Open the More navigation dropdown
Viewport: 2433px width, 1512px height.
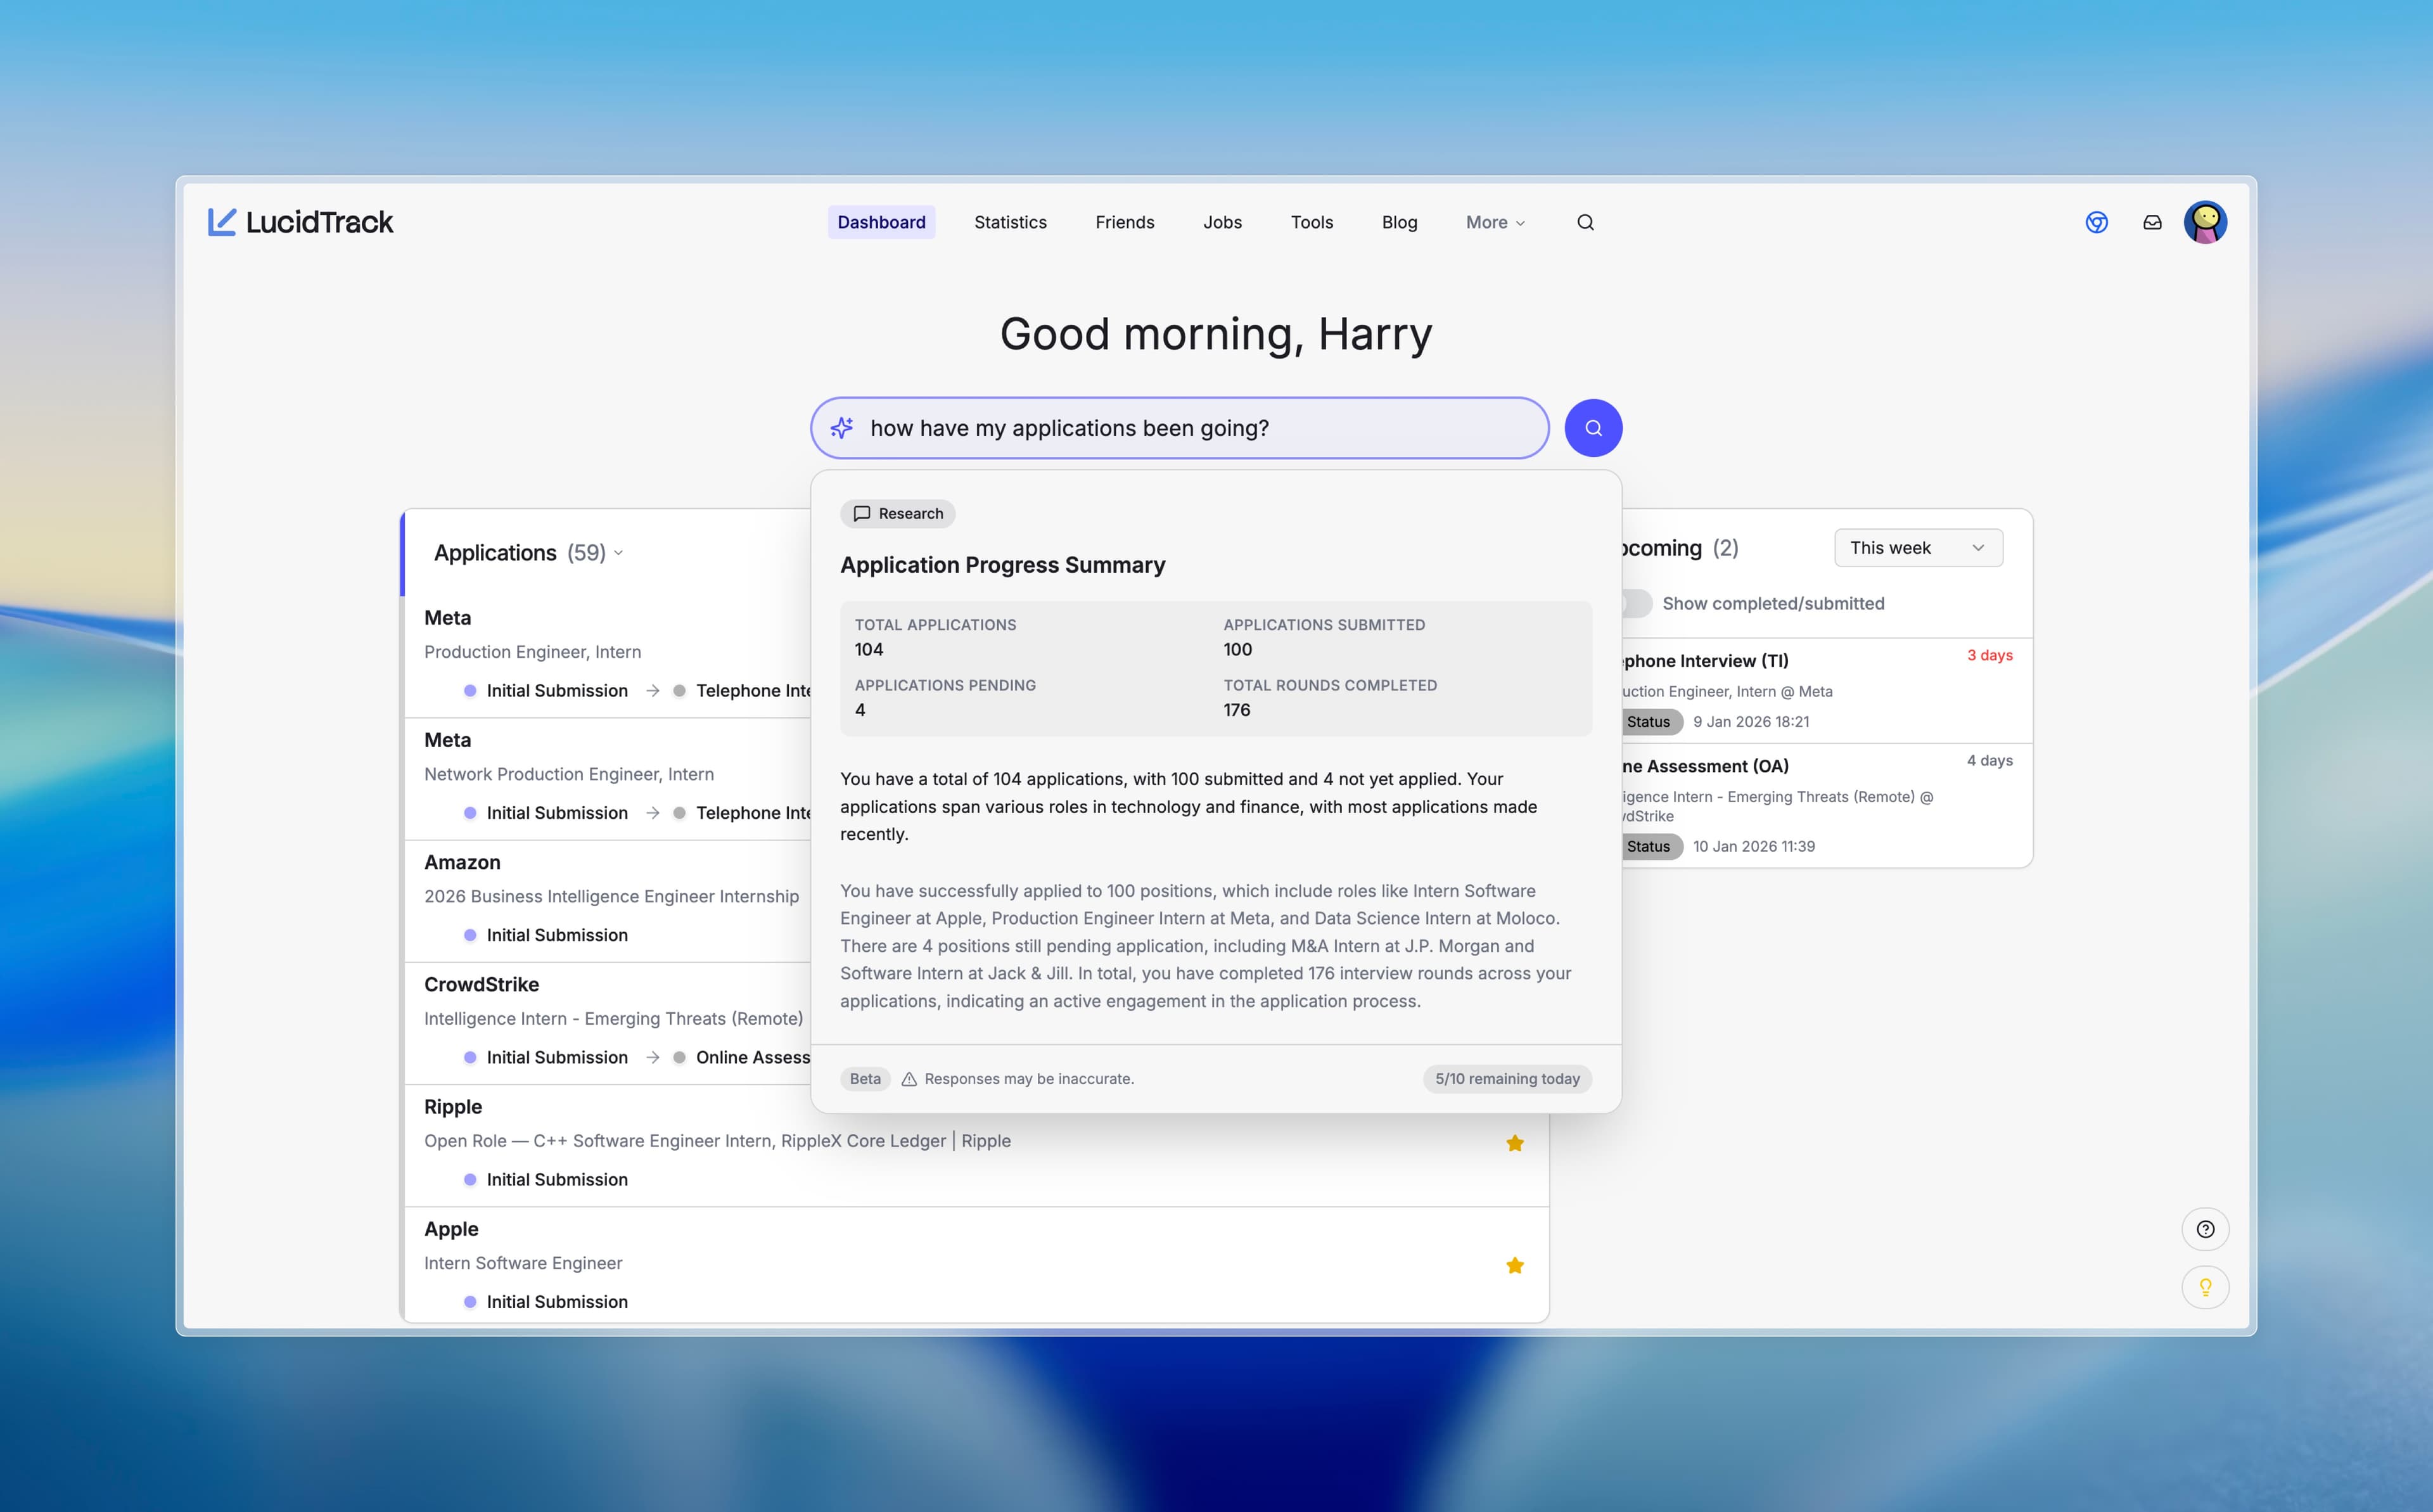[x=1493, y=222]
